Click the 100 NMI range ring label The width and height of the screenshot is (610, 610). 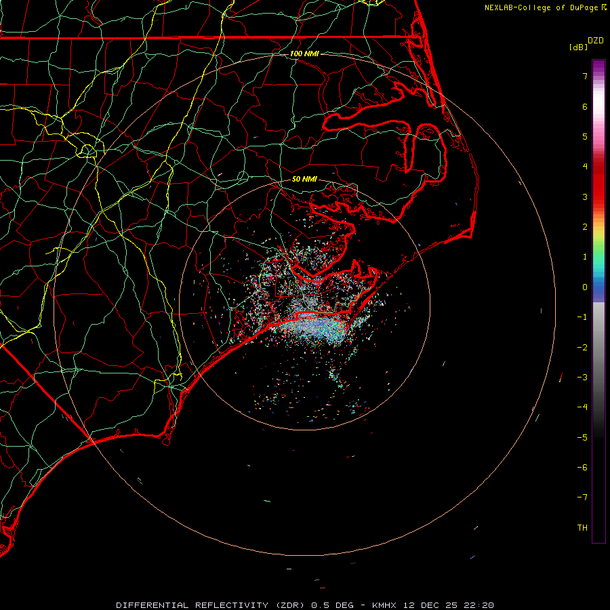(x=304, y=54)
